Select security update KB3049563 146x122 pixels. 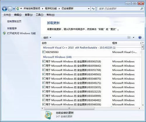pos(91,74)
